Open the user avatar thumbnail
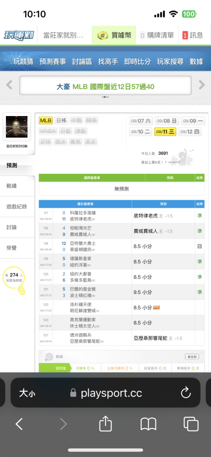The image size is (211, 457). click(x=16, y=127)
